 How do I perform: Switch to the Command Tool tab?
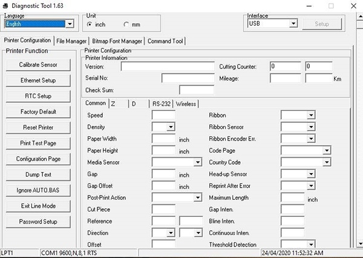click(x=165, y=41)
